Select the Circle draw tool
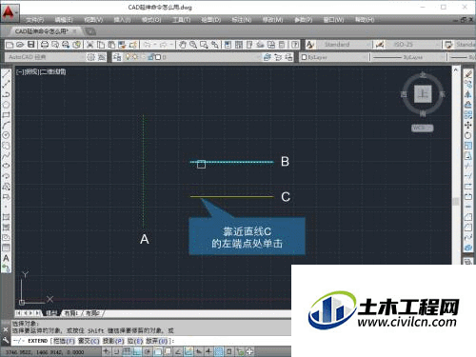 [6, 135]
